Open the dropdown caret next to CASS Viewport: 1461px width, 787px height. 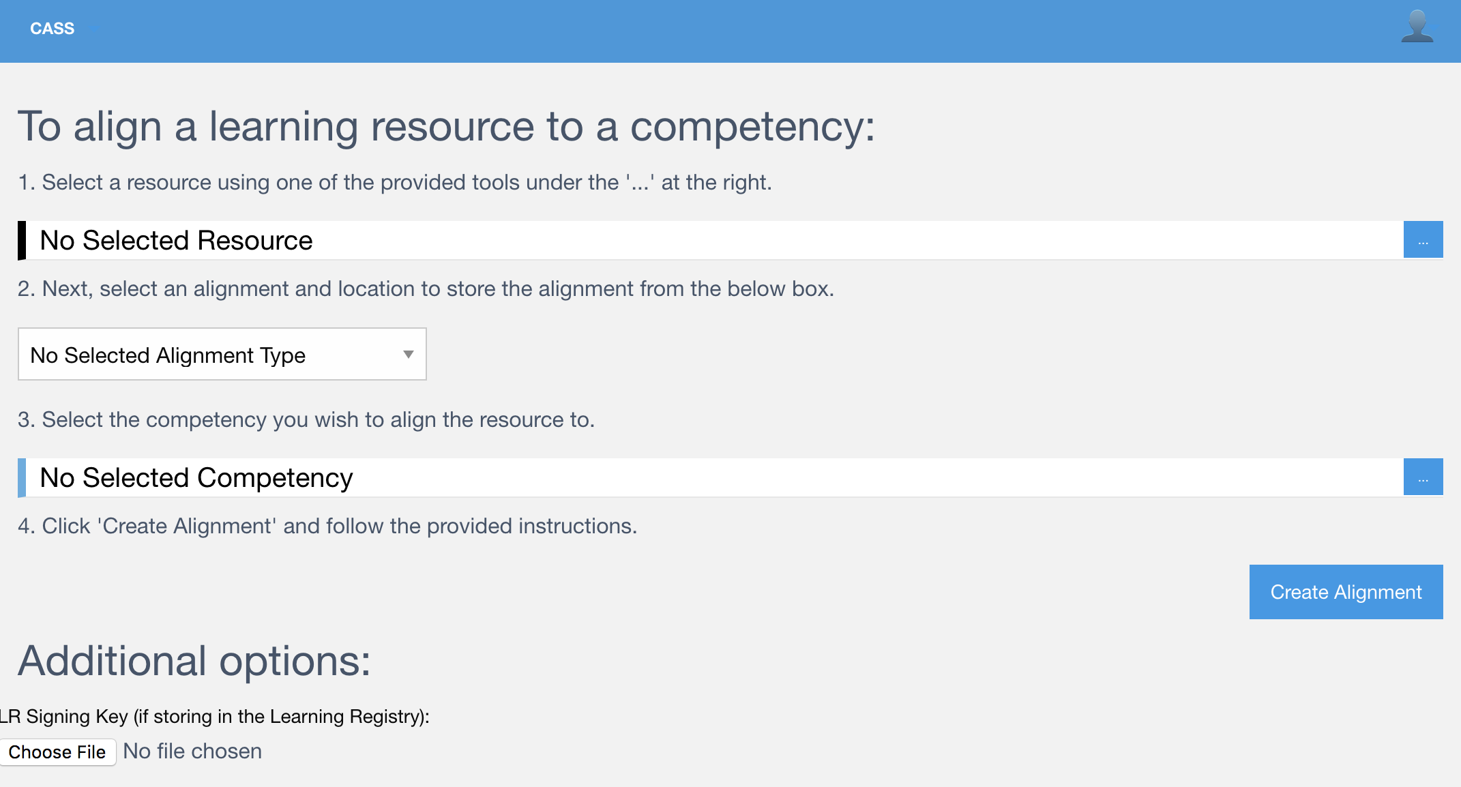pyautogui.click(x=93, y=29)
